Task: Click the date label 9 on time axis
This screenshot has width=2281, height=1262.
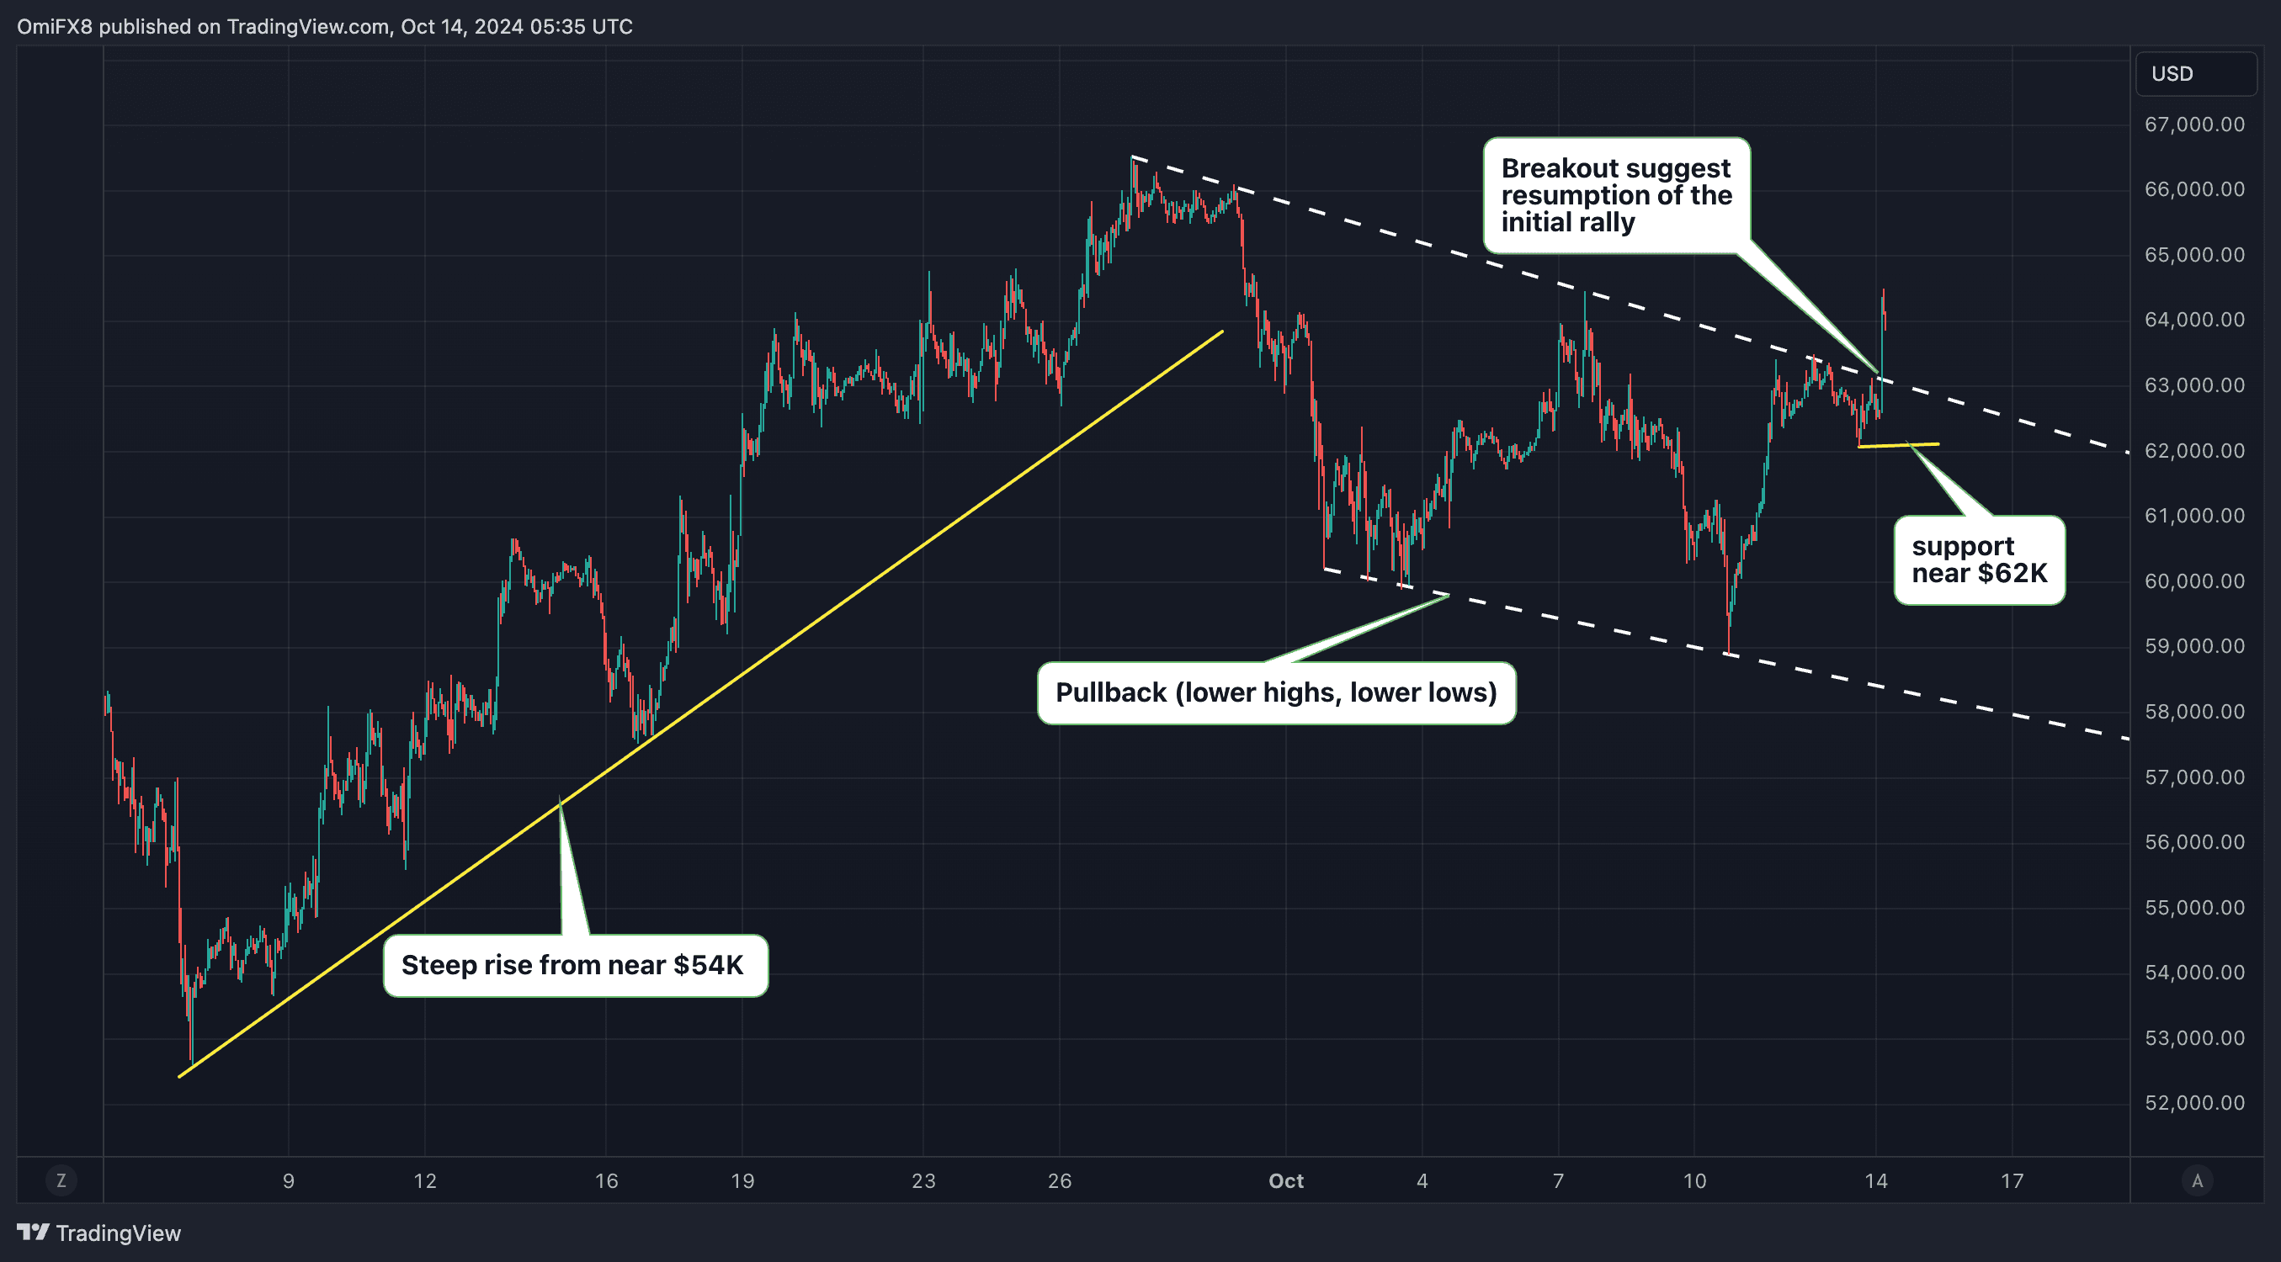Action: click(x=289, y=1180)
